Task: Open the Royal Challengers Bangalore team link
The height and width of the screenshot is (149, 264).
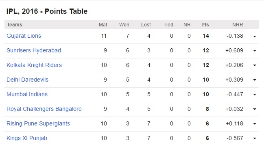Action: click(44, 109)
